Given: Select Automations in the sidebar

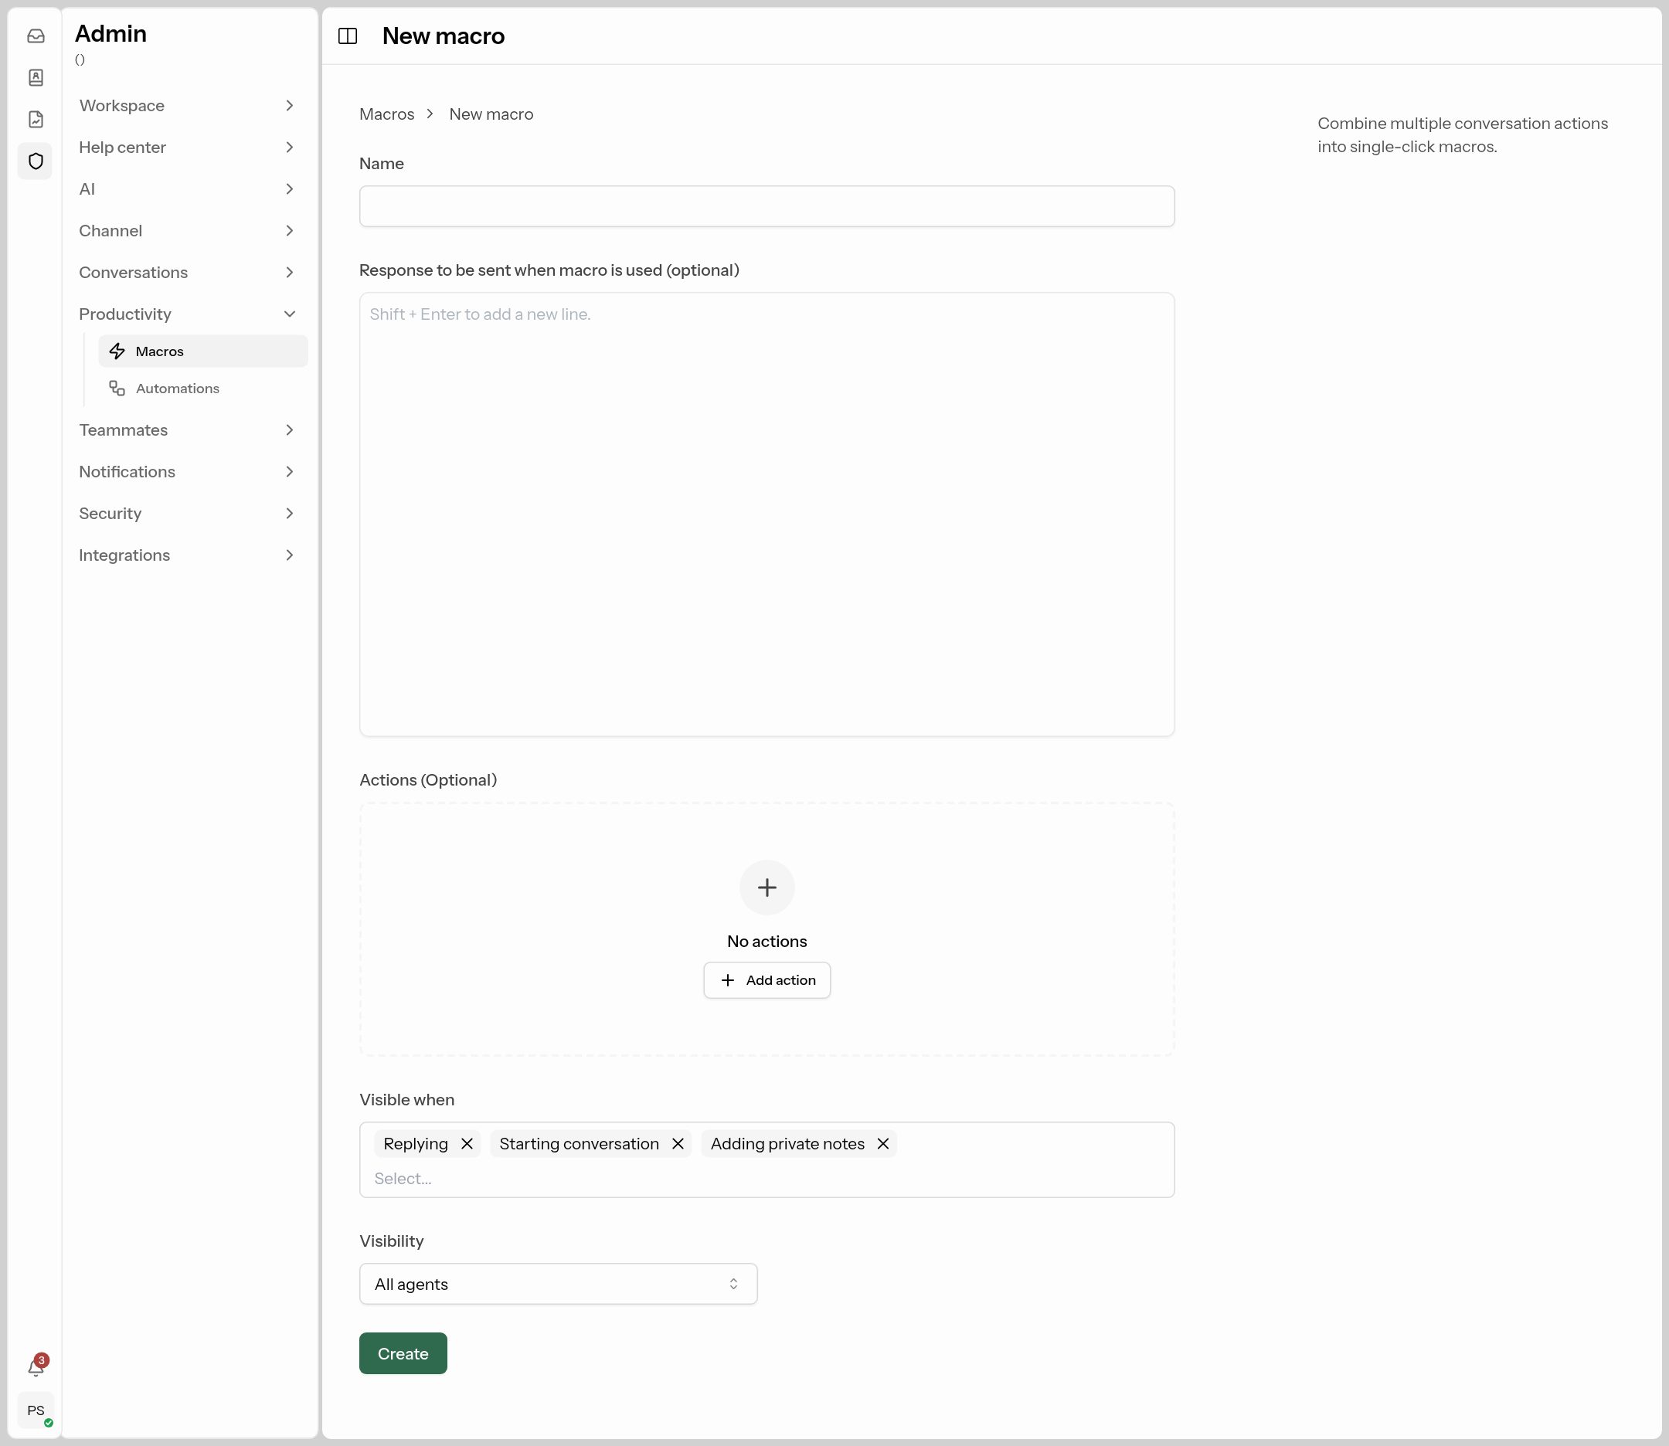Looking at the screenshot, I should (202, 388).
